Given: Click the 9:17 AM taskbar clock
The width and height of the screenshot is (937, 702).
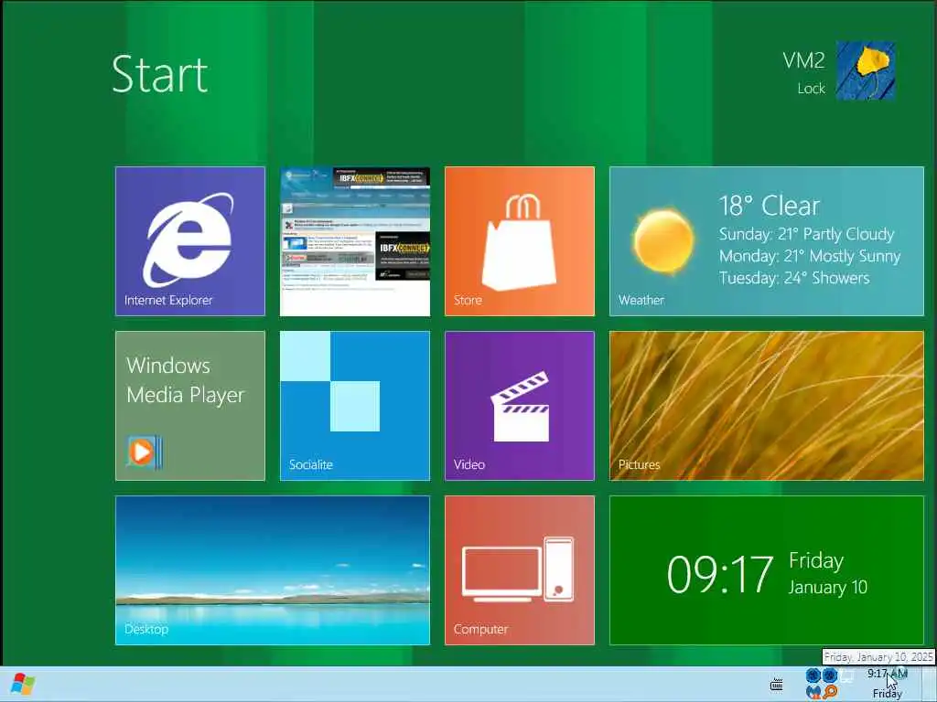Looking at the screenshot, I should [x=888, y=674].
